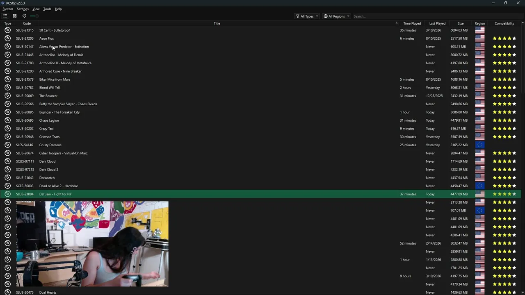This screenshot has width=525, height=295.
Task: Click compatibility stars for Crimson Tears
Action: [504, 137]
